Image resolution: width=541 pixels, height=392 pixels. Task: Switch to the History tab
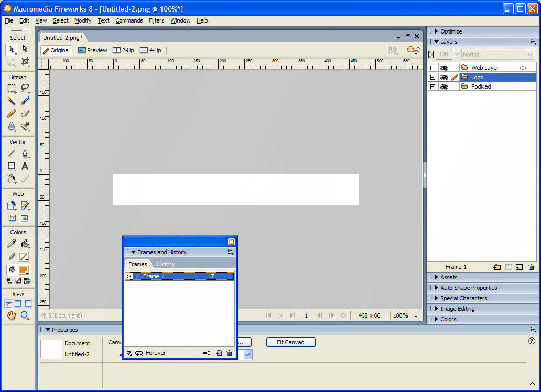[x=166, y=264]
